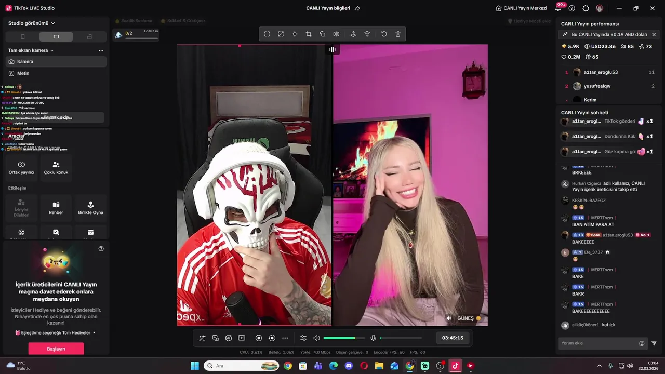Screen dimensions: 665x374
Task: Click the stretch-to-fill icon in the layer toolbar
Action: tap(281, 34)
